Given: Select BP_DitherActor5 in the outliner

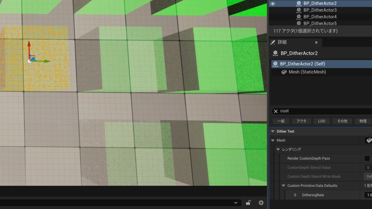Looking at the screenshot, I should point(320,23).
